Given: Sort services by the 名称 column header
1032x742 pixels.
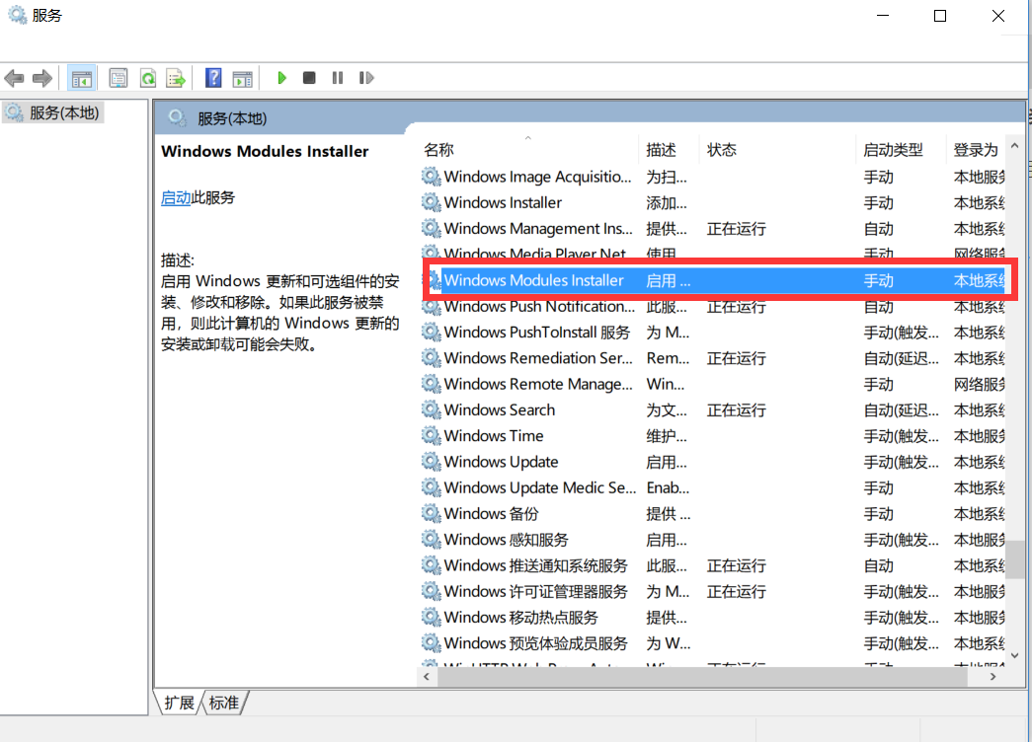Looking at the screenshot, I should pos(438,149).
